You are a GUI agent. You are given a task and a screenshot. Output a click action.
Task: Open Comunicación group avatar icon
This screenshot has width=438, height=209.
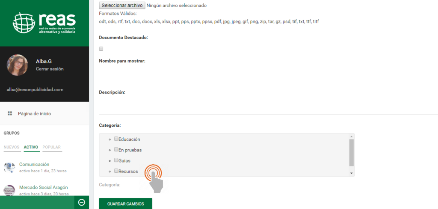9,168
